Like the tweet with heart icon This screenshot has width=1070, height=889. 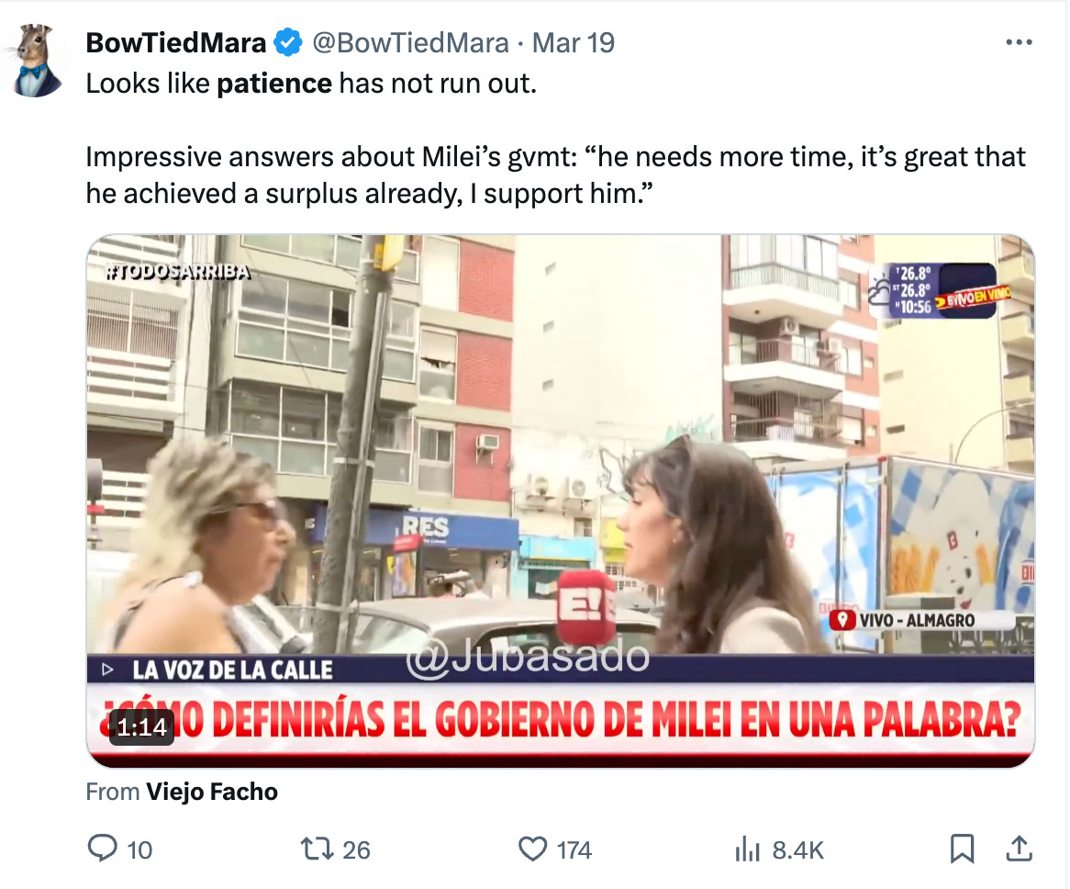tap(532, 849)
